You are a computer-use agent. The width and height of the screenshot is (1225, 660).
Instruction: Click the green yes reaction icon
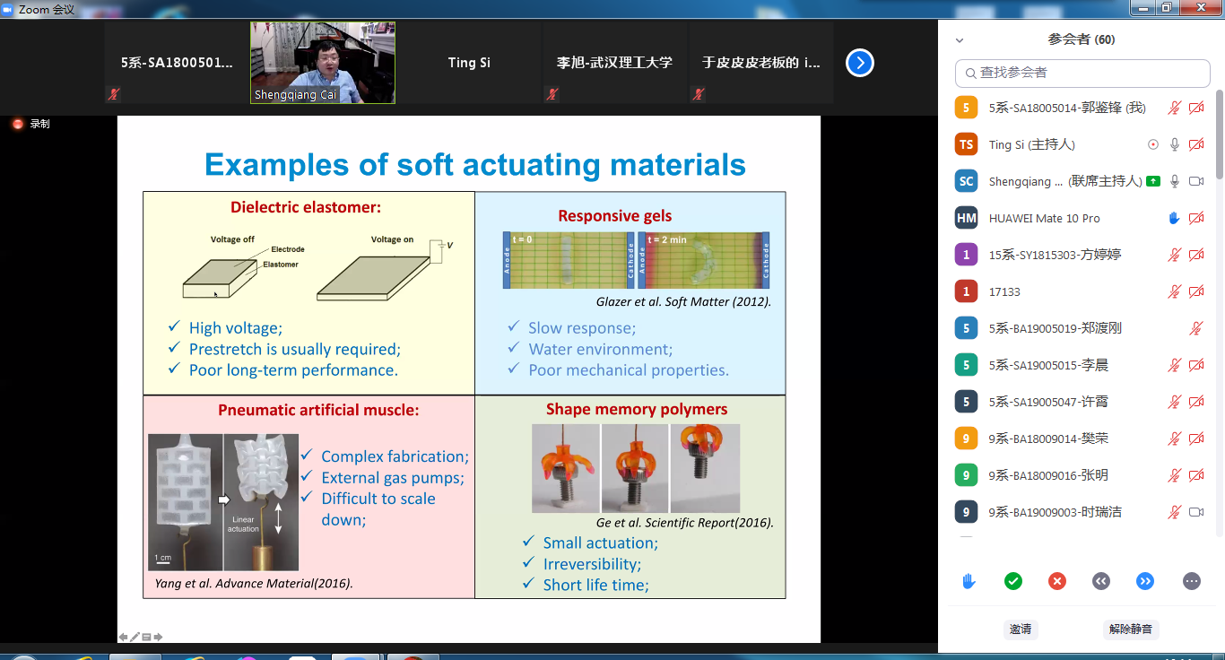1013,581
